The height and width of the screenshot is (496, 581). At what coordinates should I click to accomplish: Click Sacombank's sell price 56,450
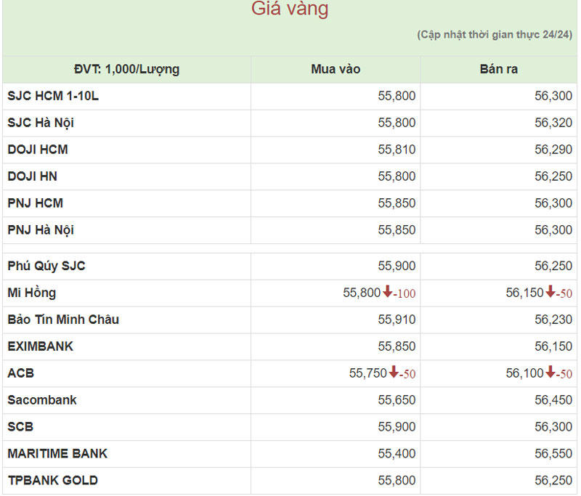(553, 400)
